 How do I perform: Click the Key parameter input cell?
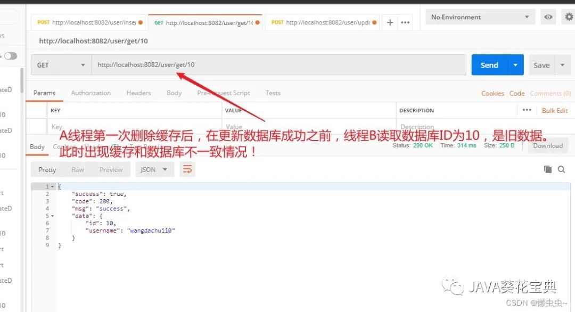134,127
